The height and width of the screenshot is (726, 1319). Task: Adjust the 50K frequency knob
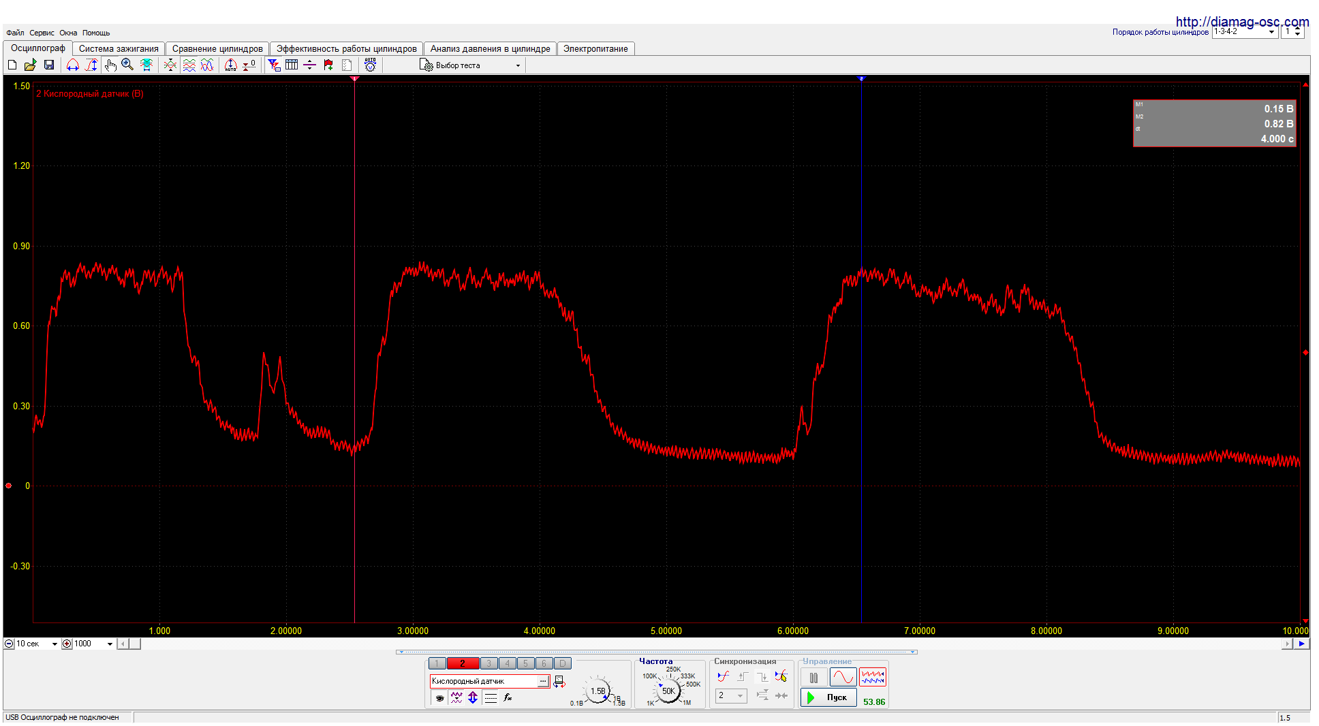click(x=668, y=691)
